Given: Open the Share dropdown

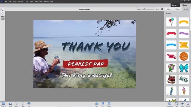Looking at the screenshot, I should coord(186,5).
